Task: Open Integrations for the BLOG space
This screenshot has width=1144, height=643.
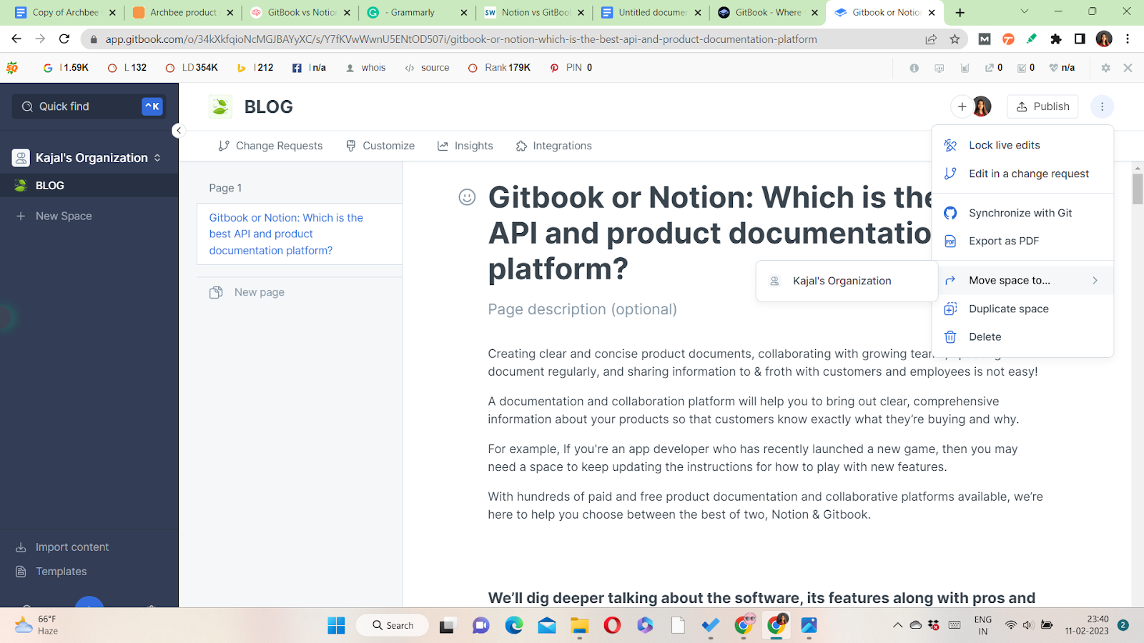Action: pos(521,146)
